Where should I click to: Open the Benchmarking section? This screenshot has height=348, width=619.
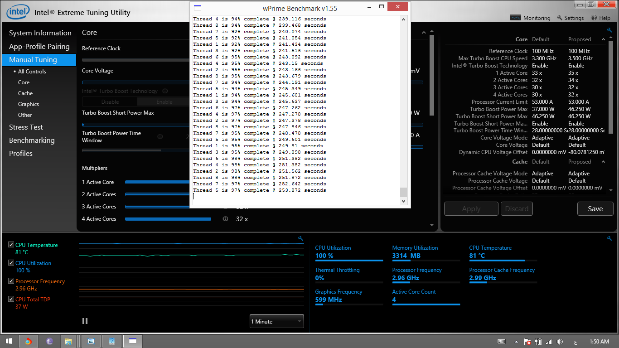pyautogui.click(x=32, y=140)
